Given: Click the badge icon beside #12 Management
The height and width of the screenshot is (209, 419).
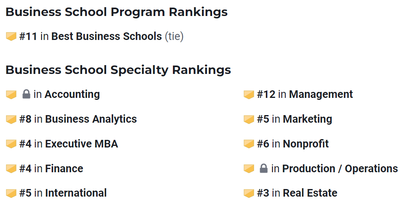Looking at the screenshot, I should click(249, 94).
